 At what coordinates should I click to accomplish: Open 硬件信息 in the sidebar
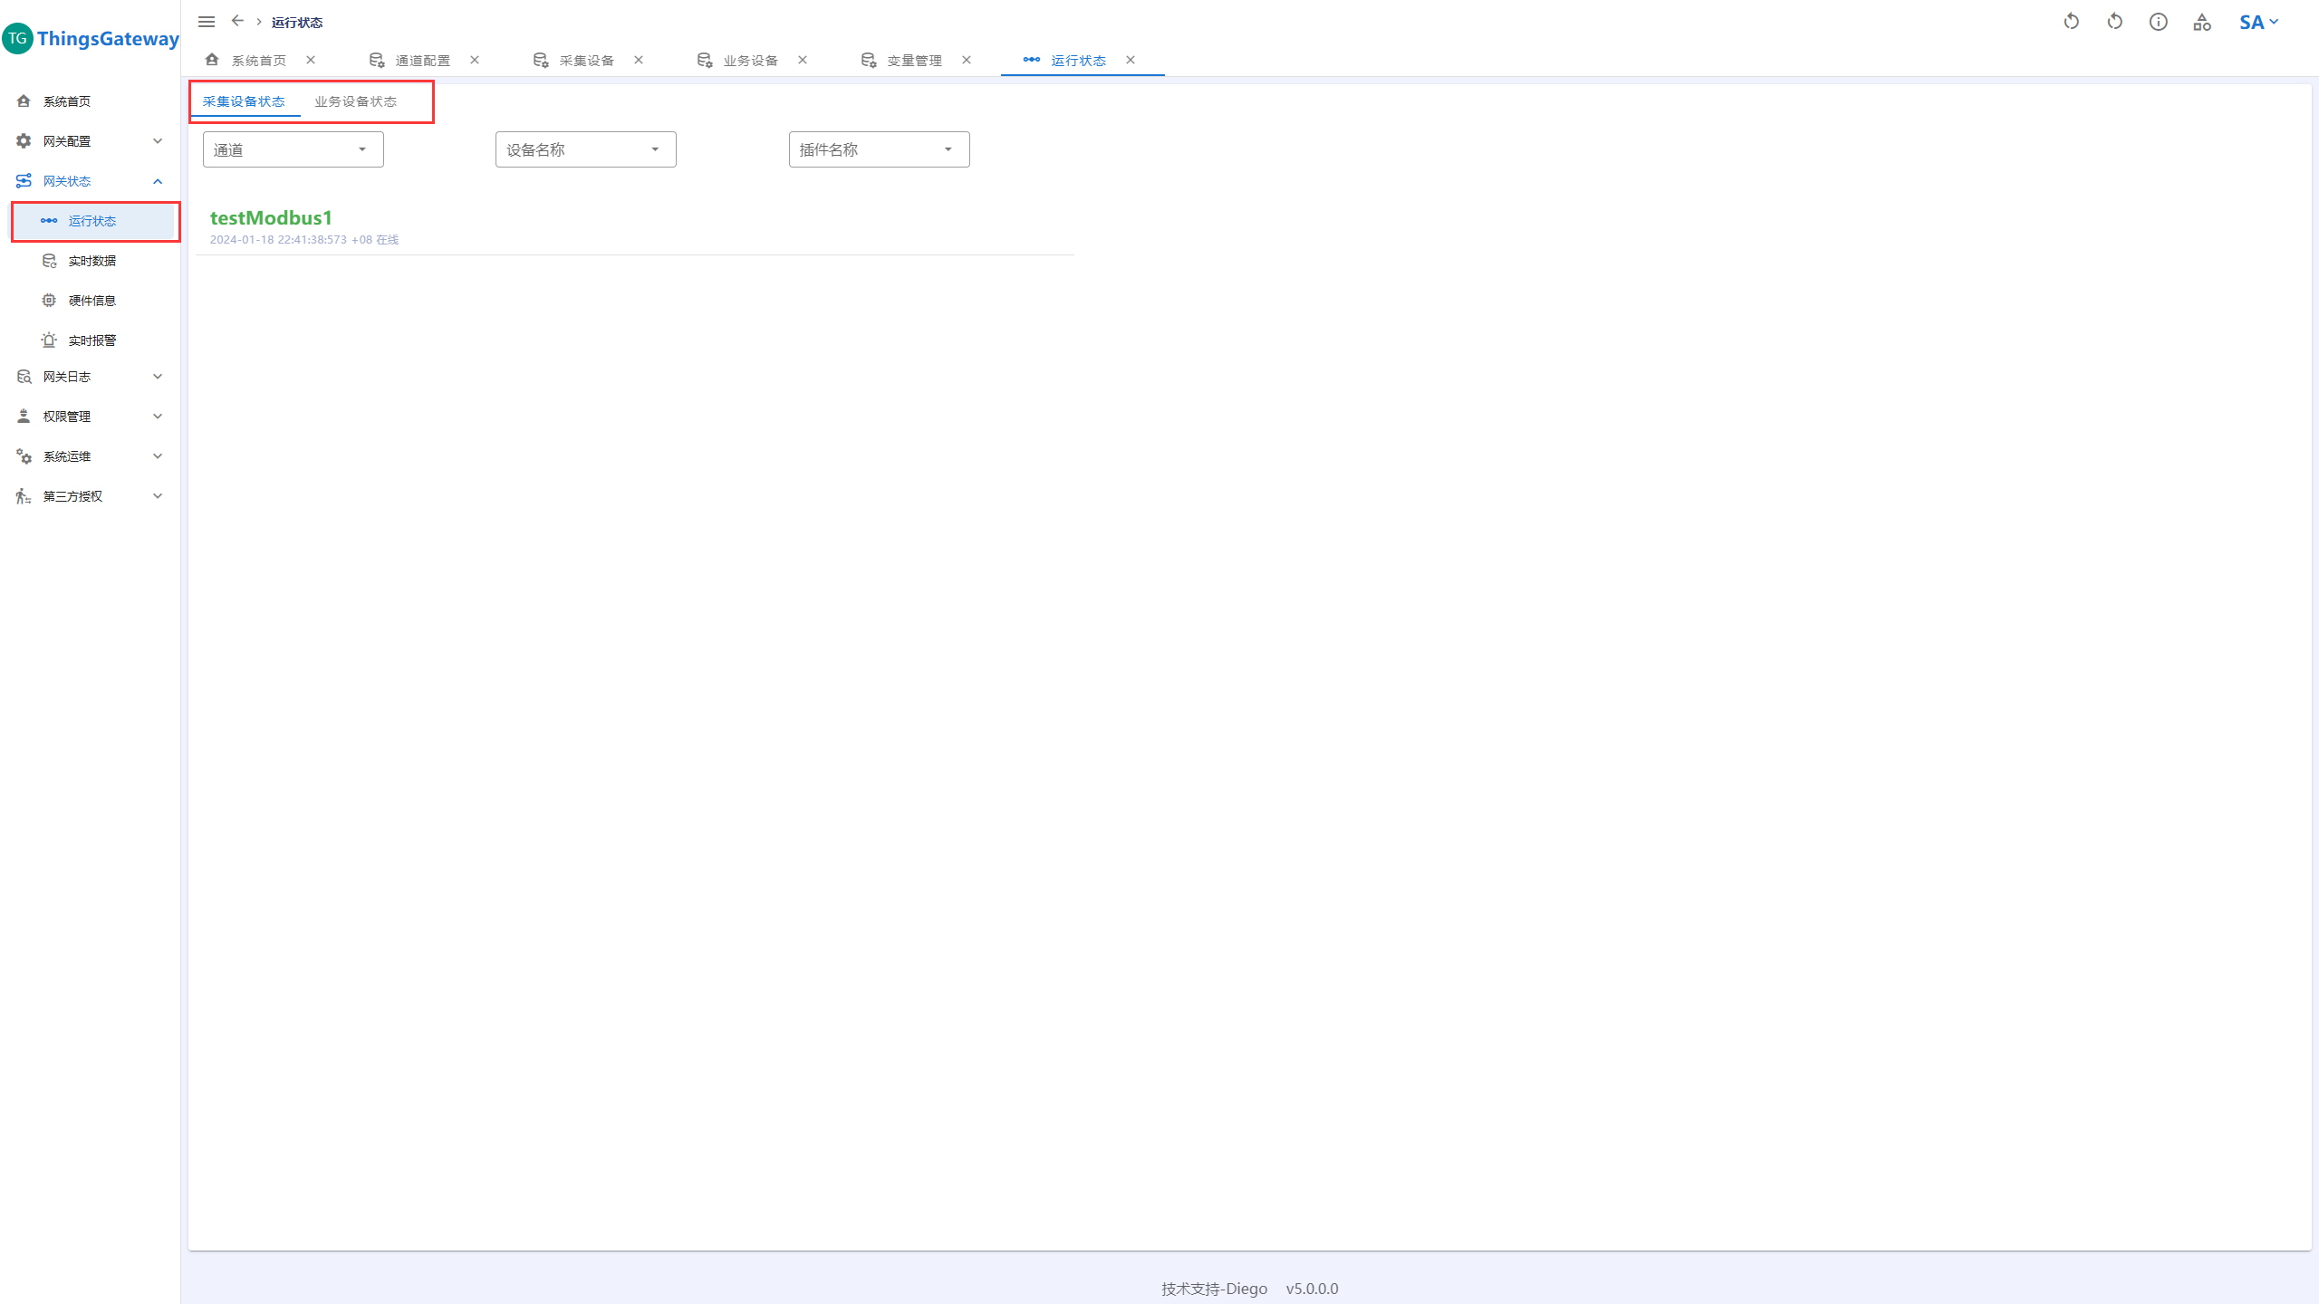(91, 301)
